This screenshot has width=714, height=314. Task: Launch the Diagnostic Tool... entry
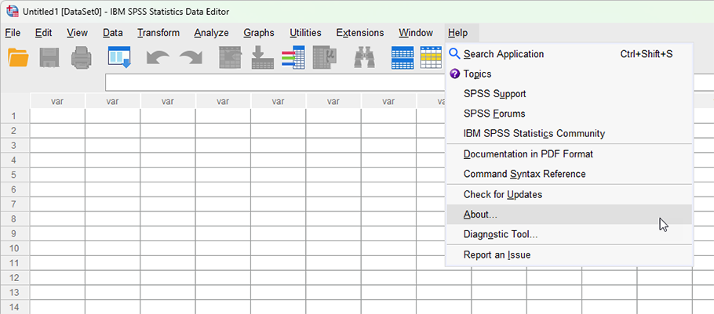[x=569, y=234]
